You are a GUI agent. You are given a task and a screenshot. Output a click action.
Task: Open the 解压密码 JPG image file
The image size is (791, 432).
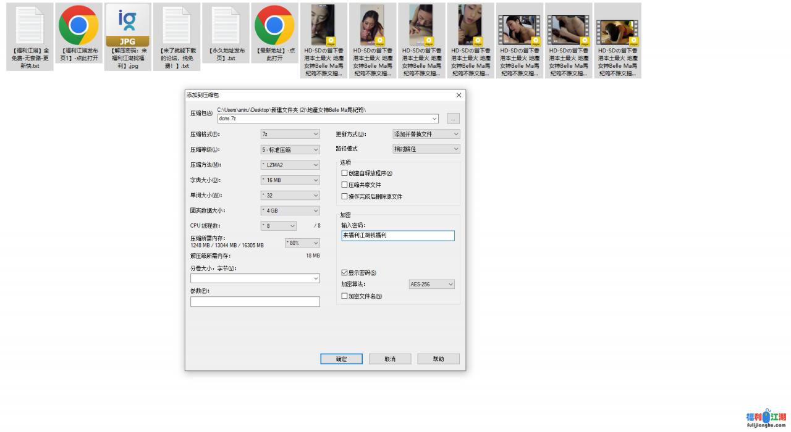click(x=127, y=28)
